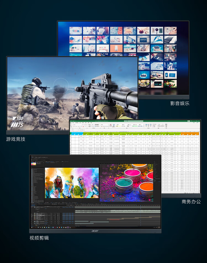This screenshot has height=263, width=207.
Task: Click the color powder people preview in editor
Action: point(72,183)
